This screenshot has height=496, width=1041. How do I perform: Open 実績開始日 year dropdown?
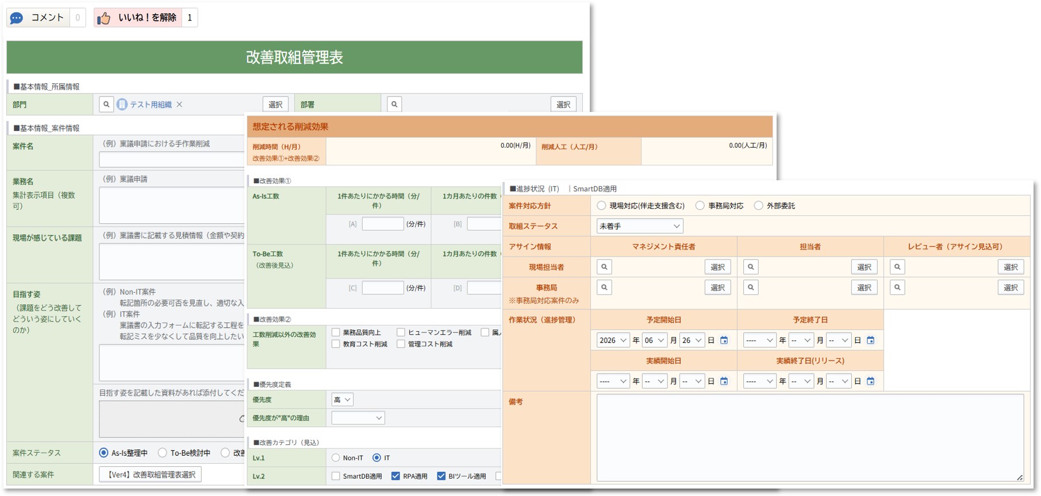pyautogui.click(x=613, y=381)
